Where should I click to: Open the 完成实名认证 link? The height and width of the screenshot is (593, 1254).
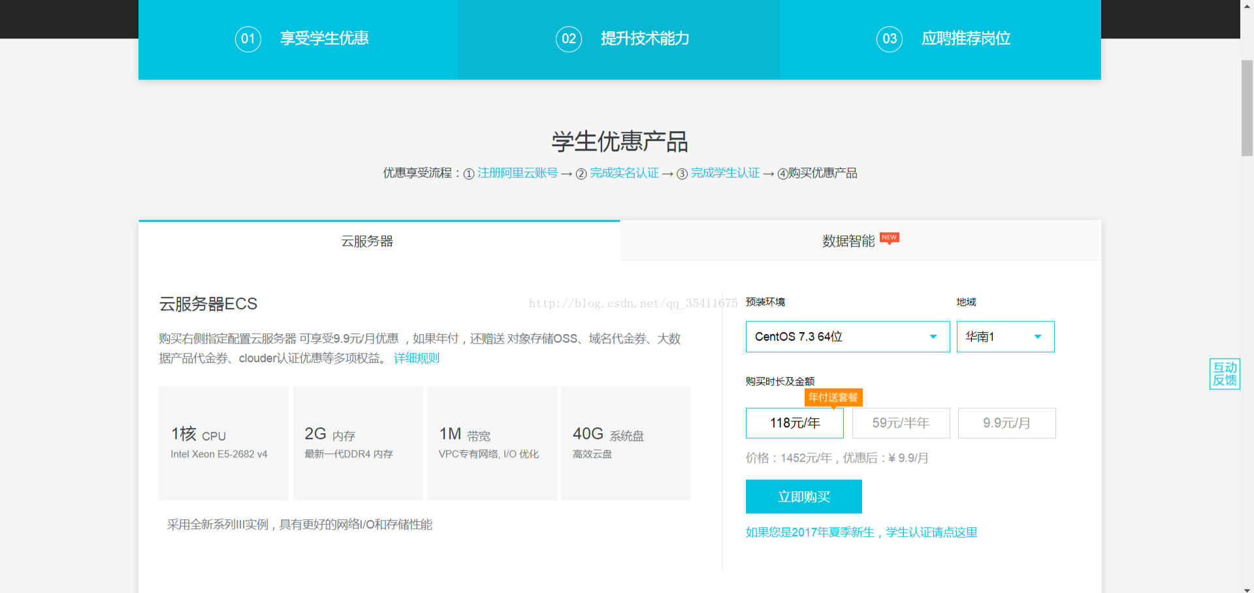click(x=624, y=173)
